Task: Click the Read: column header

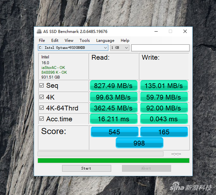Action: point(100,57)
